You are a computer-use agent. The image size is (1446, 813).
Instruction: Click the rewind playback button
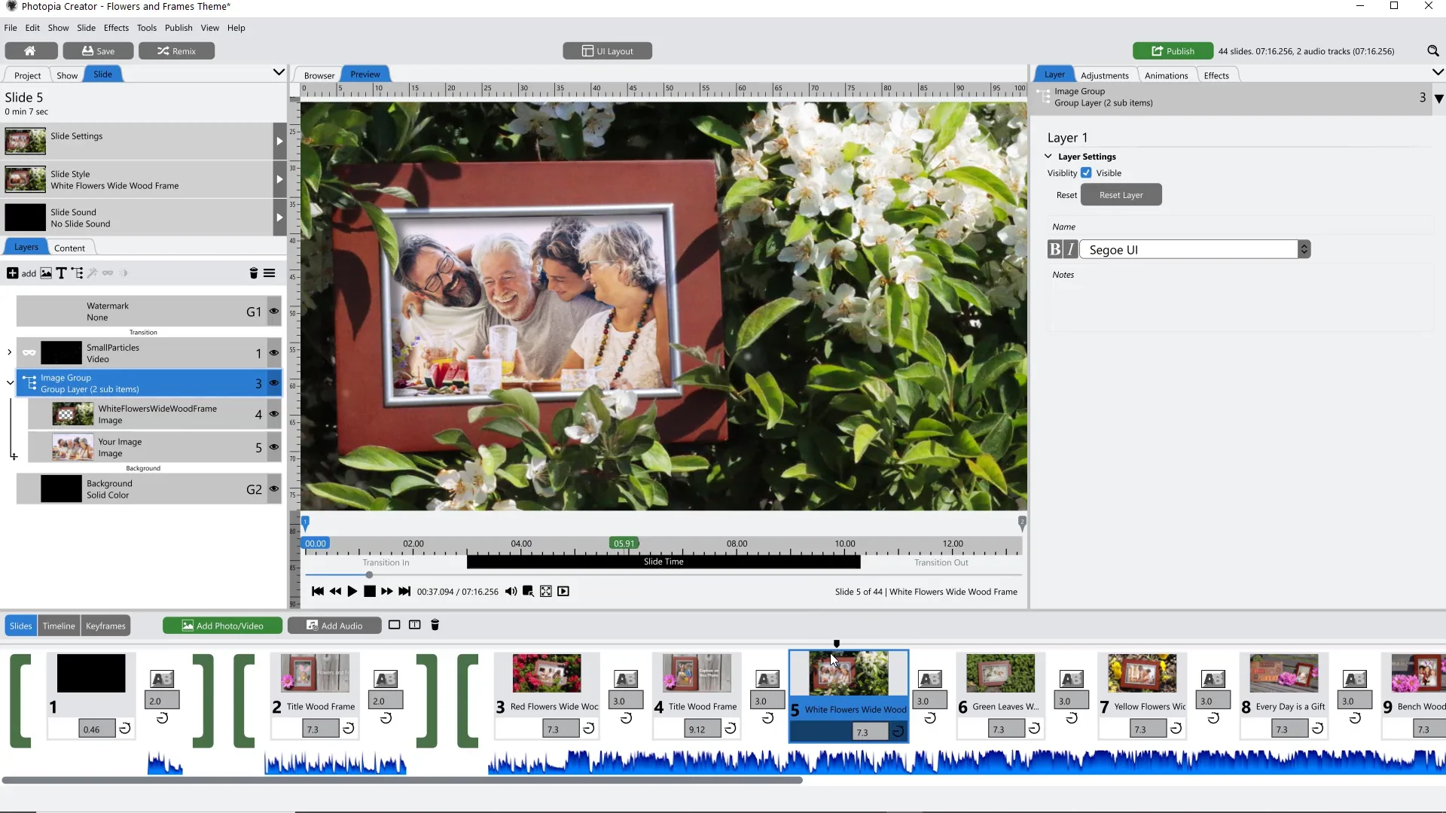(335, 592)
